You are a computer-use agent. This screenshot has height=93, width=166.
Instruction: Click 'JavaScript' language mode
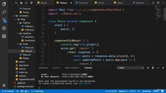146,91
